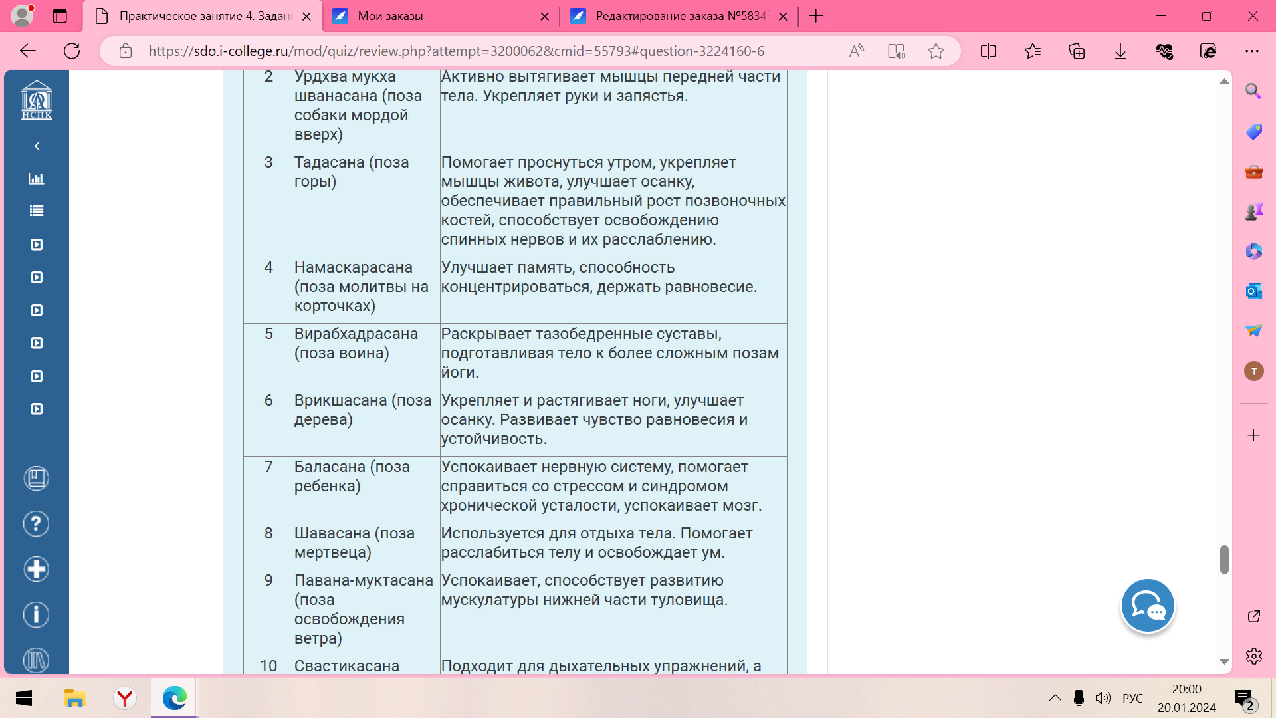Open the list icon in sidebar
The height and width of the screenshot is (718, 1276).
point(37,211)
